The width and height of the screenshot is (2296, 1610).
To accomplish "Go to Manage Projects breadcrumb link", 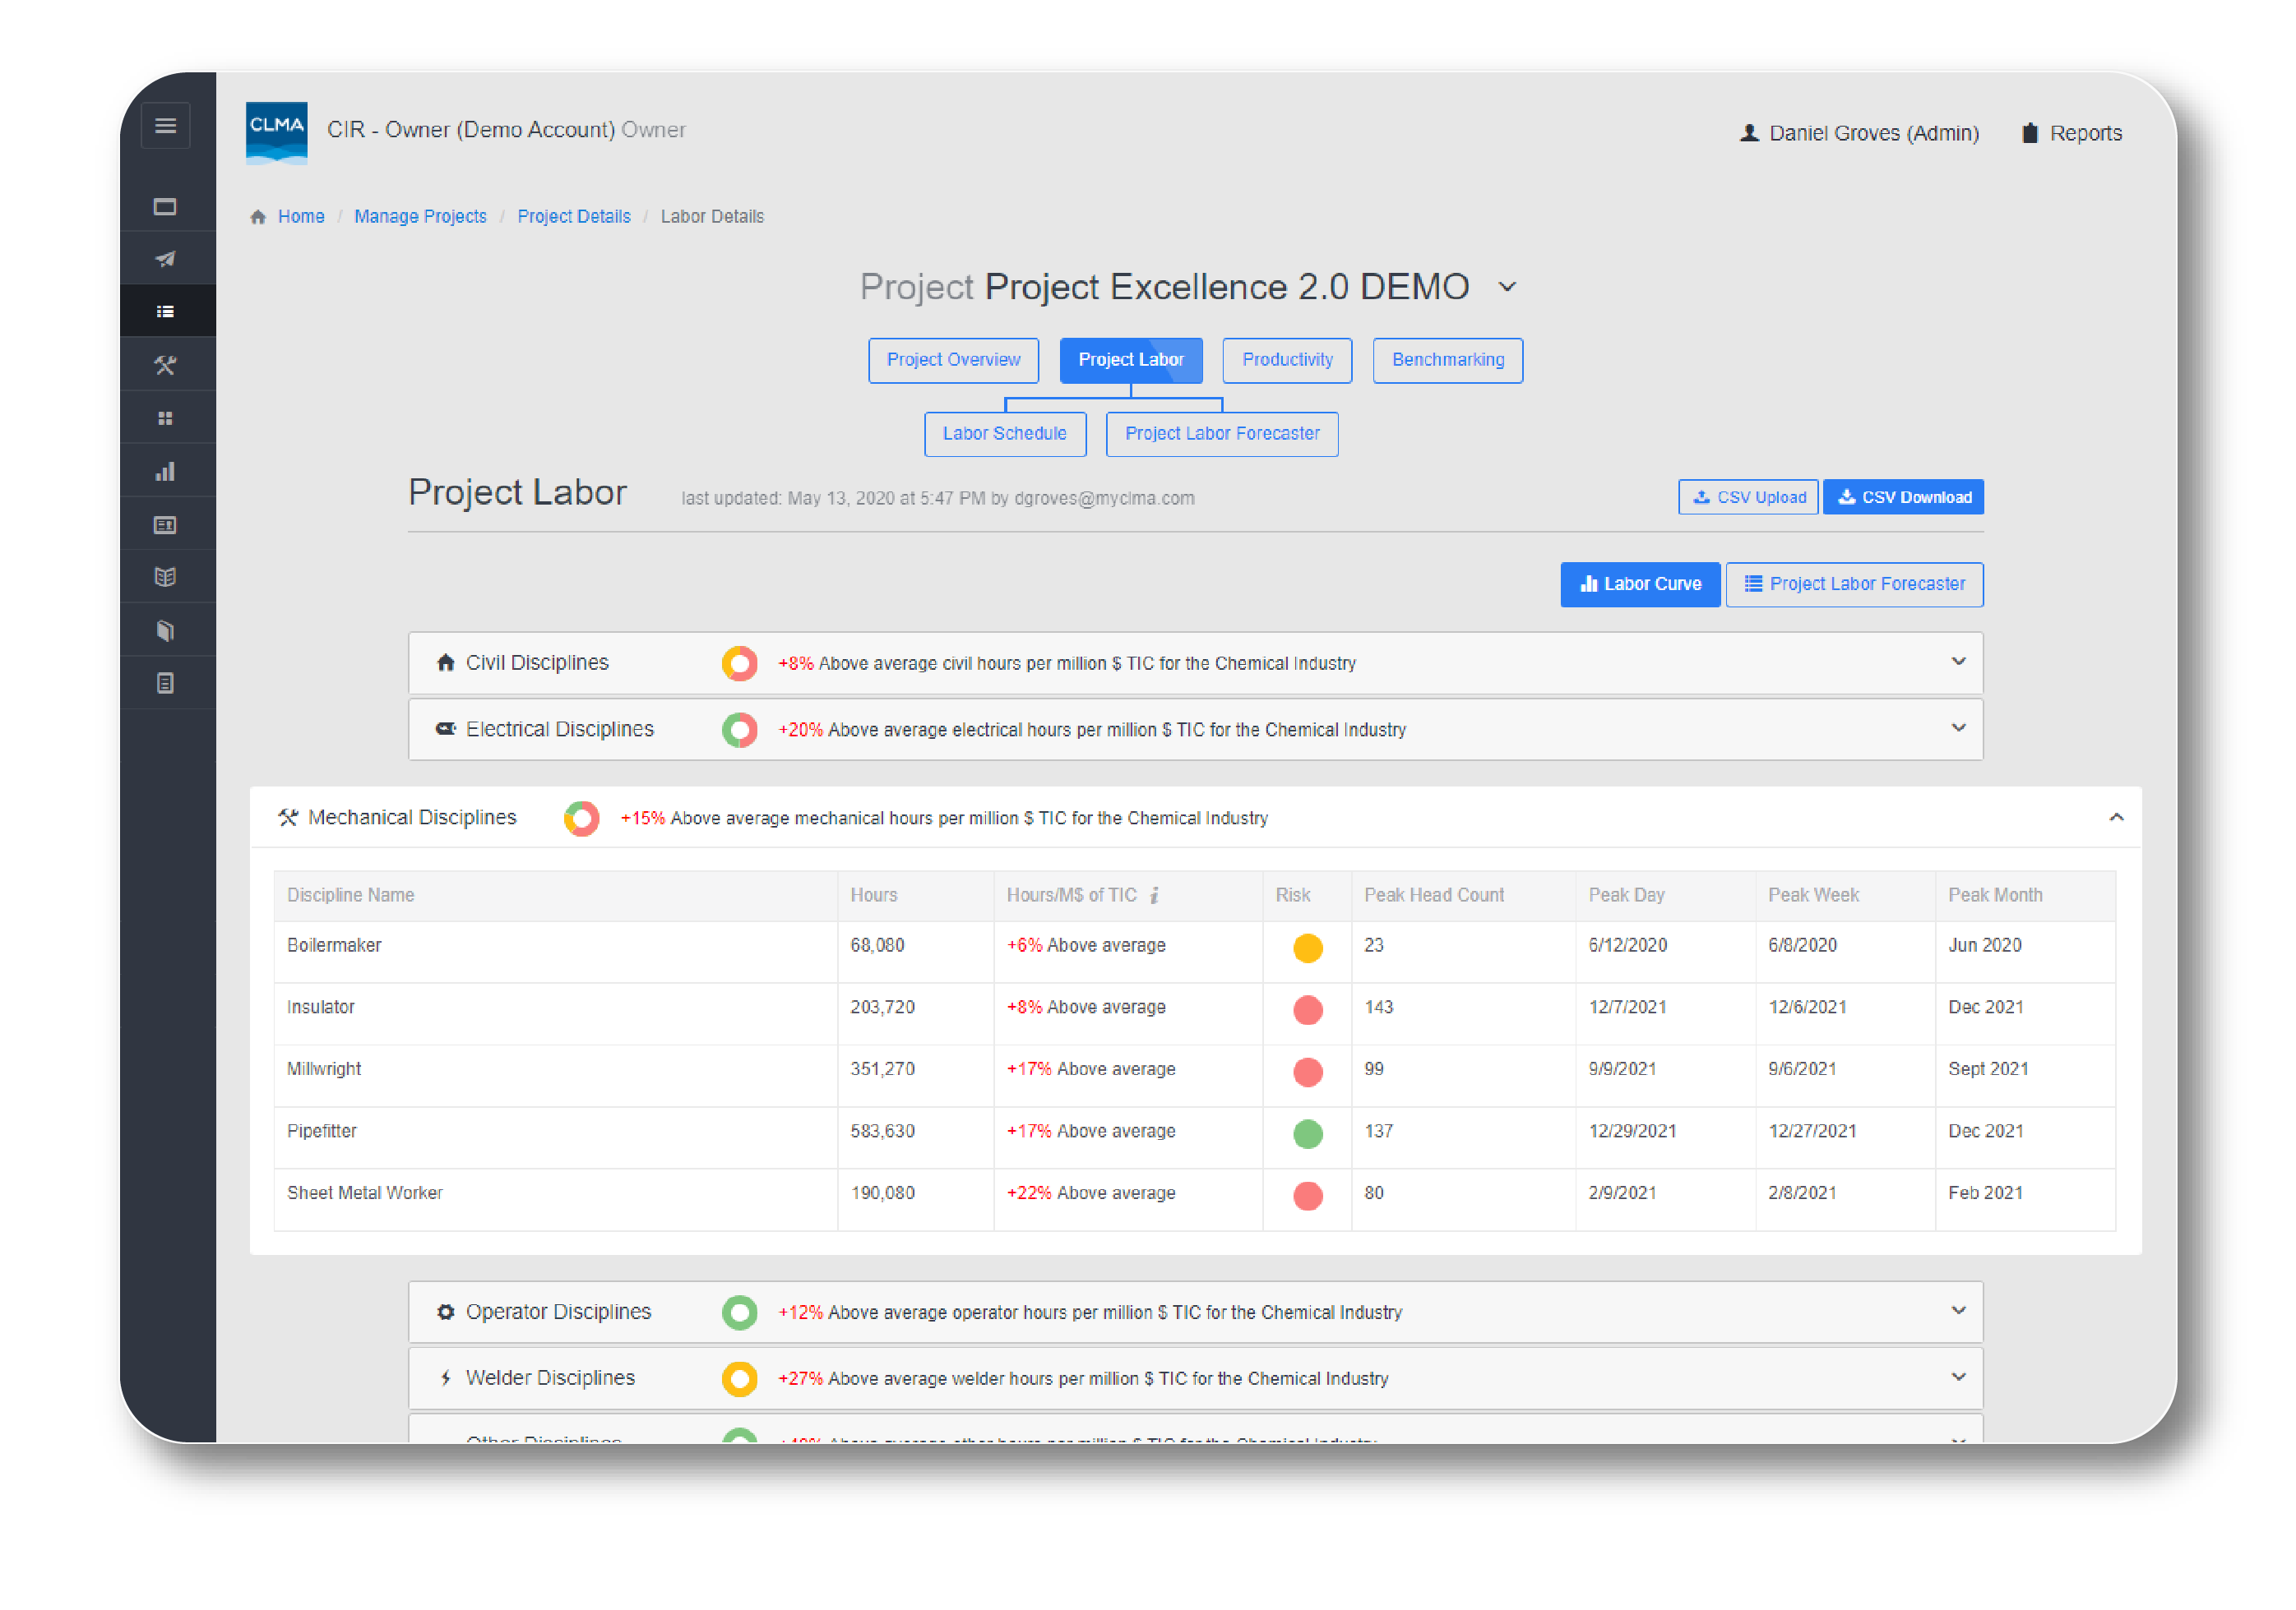I will pos(420,217).
